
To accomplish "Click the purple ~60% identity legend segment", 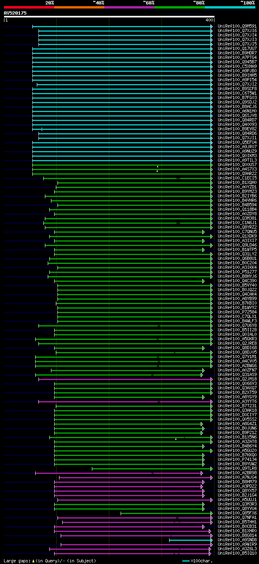I will pyautogui.click(x=129, y=7).
